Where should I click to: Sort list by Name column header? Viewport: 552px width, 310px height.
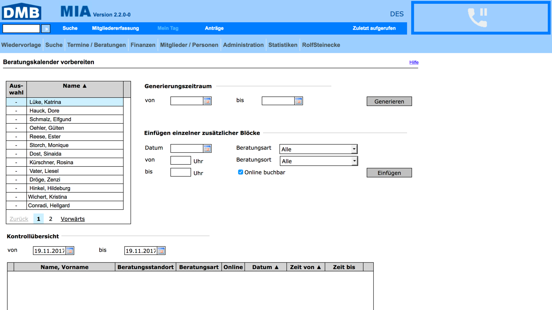coord(75,86)
